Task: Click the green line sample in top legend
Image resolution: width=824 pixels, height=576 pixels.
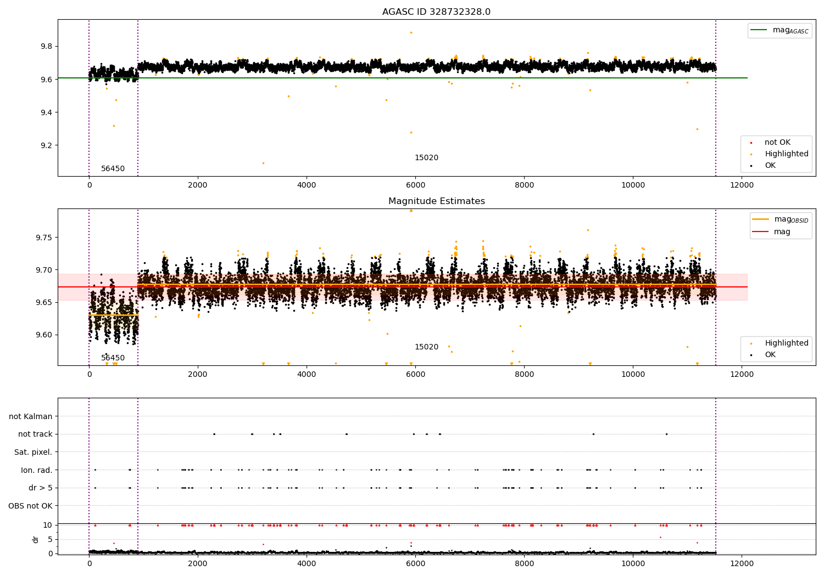Action: coord(759,30)
